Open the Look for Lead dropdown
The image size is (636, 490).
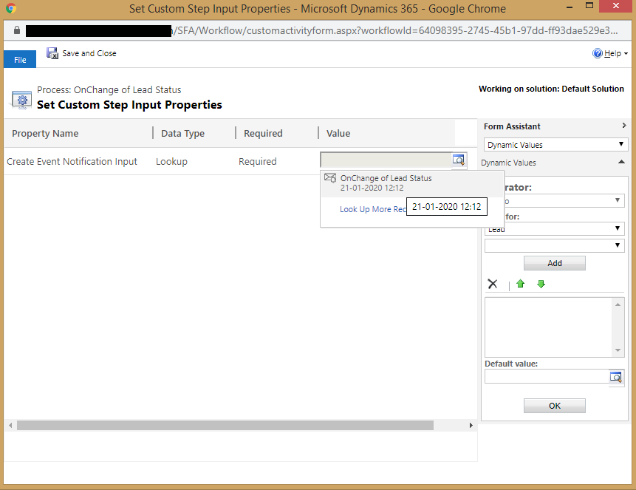pos(554,228)
